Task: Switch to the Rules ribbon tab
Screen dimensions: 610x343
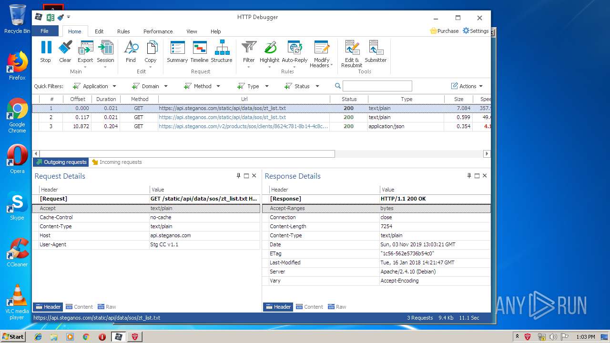Action: tap(123, 31)
